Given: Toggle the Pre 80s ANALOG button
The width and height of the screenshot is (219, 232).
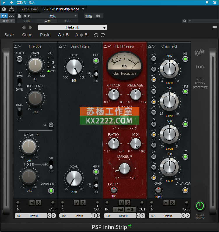Looking at the screenshot, I should coord(51,191).
